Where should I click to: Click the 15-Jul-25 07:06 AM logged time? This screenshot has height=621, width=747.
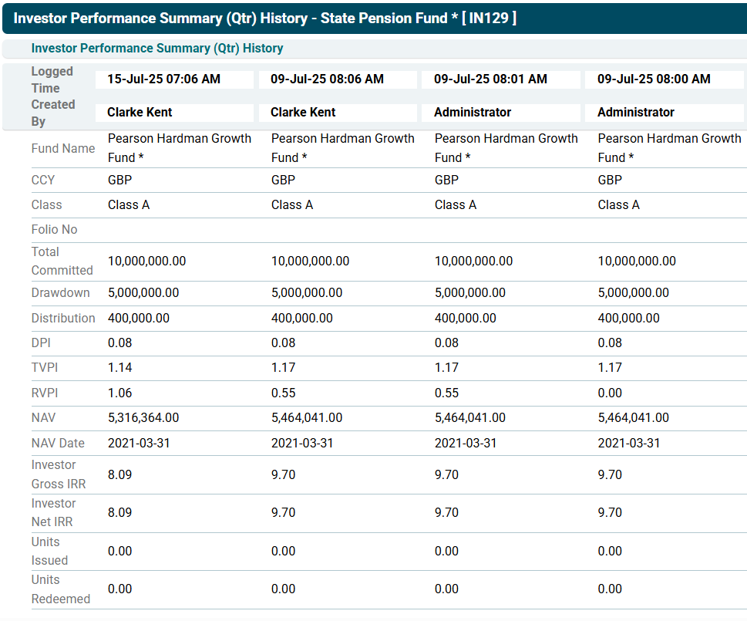point(163,79)
